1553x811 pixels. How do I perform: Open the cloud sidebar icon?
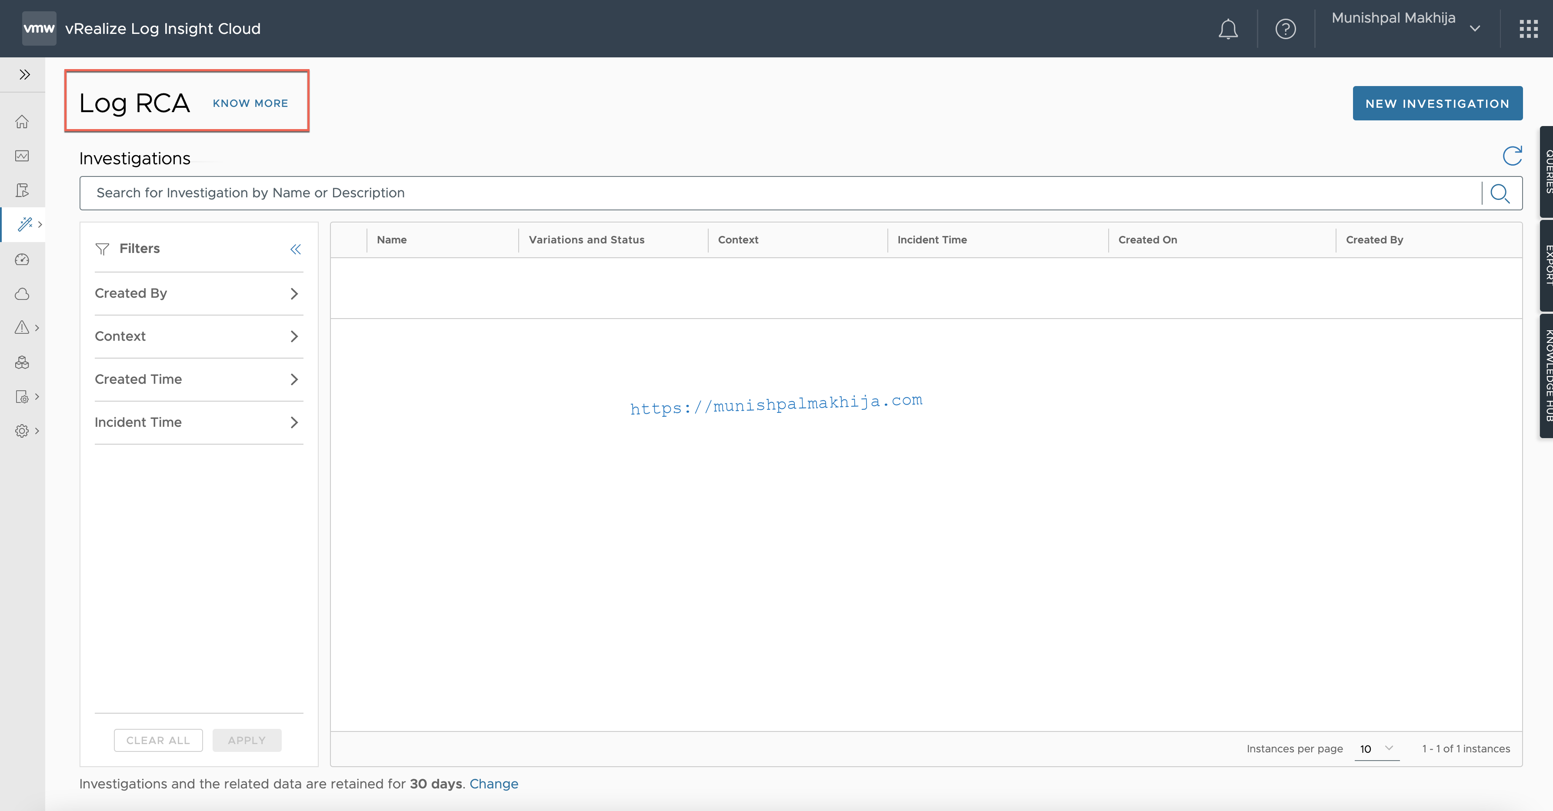pos(22,294)
